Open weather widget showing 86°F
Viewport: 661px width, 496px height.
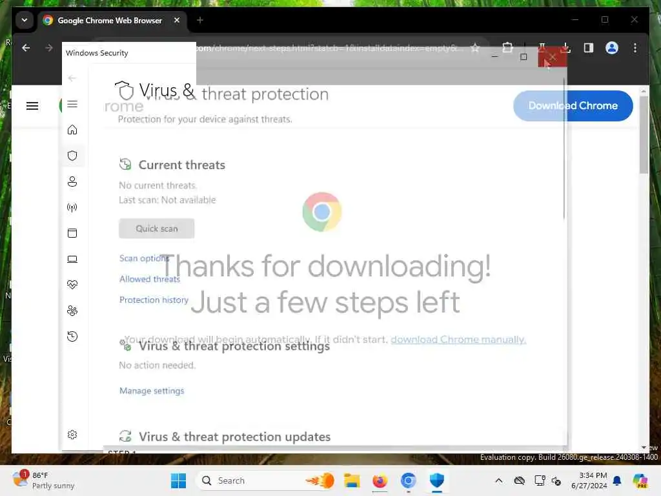click(43, 480)
